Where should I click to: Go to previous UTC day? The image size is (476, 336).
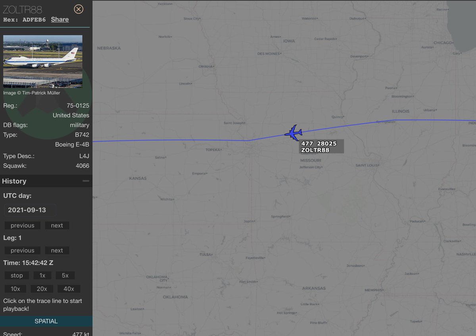click(22, 226)
